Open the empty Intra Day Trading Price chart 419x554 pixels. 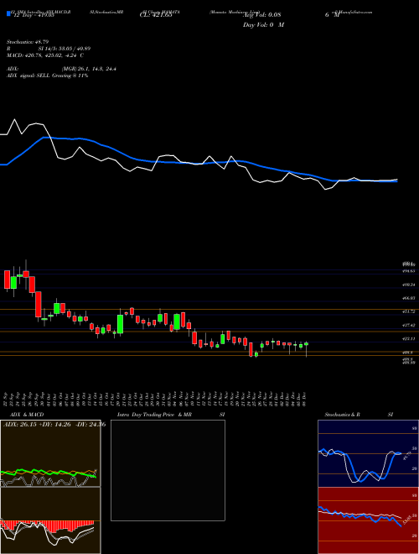click(168, 470)
